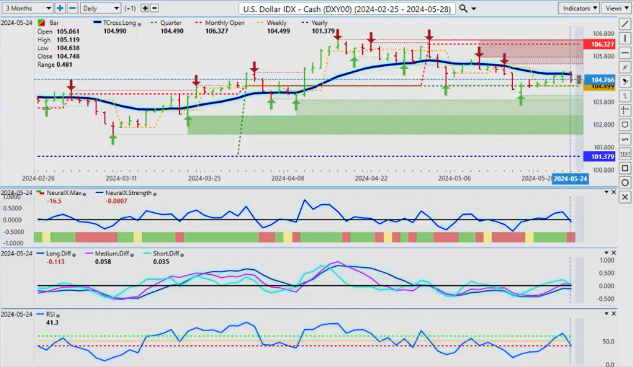The height and width of the screenshot is (367, 633).
Task: Select the diagonal trend line drawing tool
Action: pos(625,24)
